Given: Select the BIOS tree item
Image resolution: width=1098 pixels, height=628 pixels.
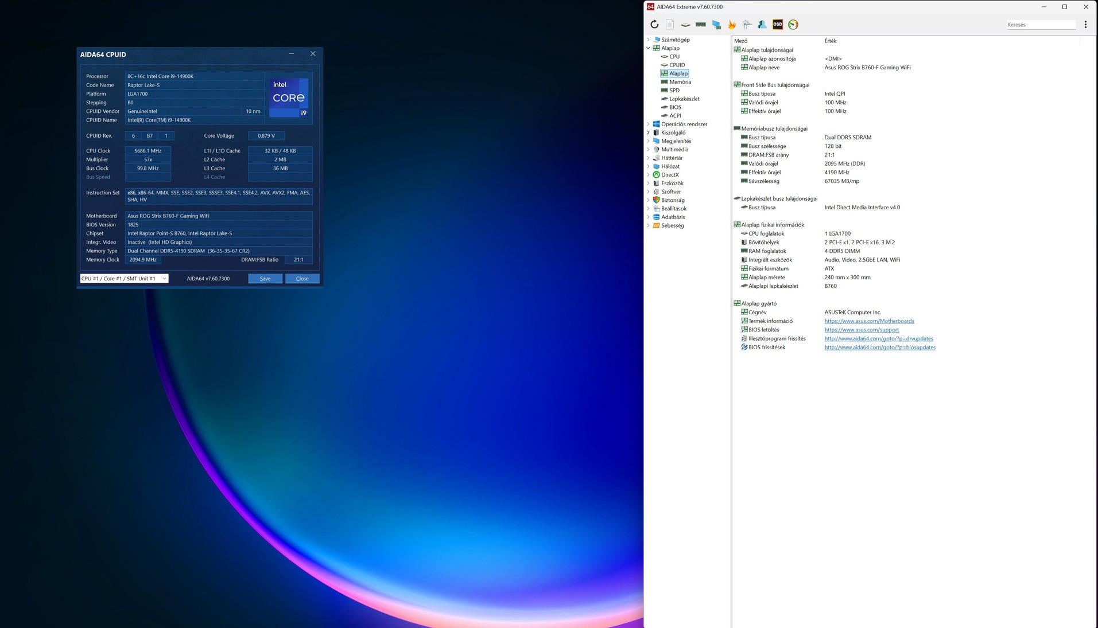Looking at the screenshot, I should (x=676, y=107).
